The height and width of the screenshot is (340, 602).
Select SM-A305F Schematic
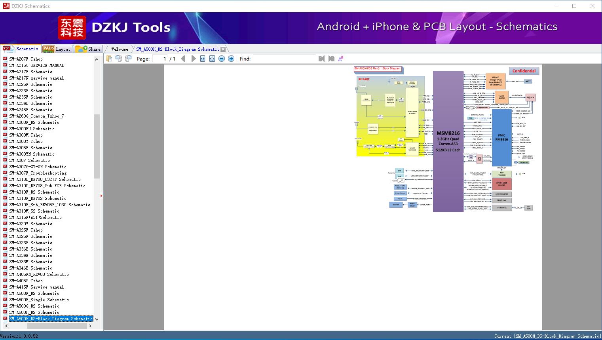click(30, 148)
